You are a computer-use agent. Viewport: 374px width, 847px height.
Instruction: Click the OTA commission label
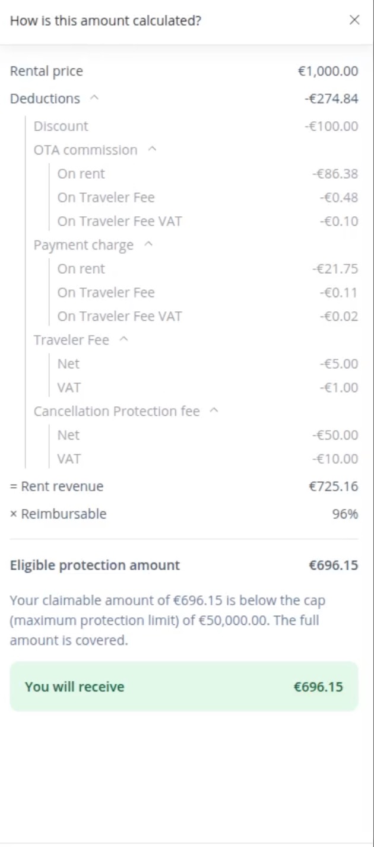click(x=85, y=150)
